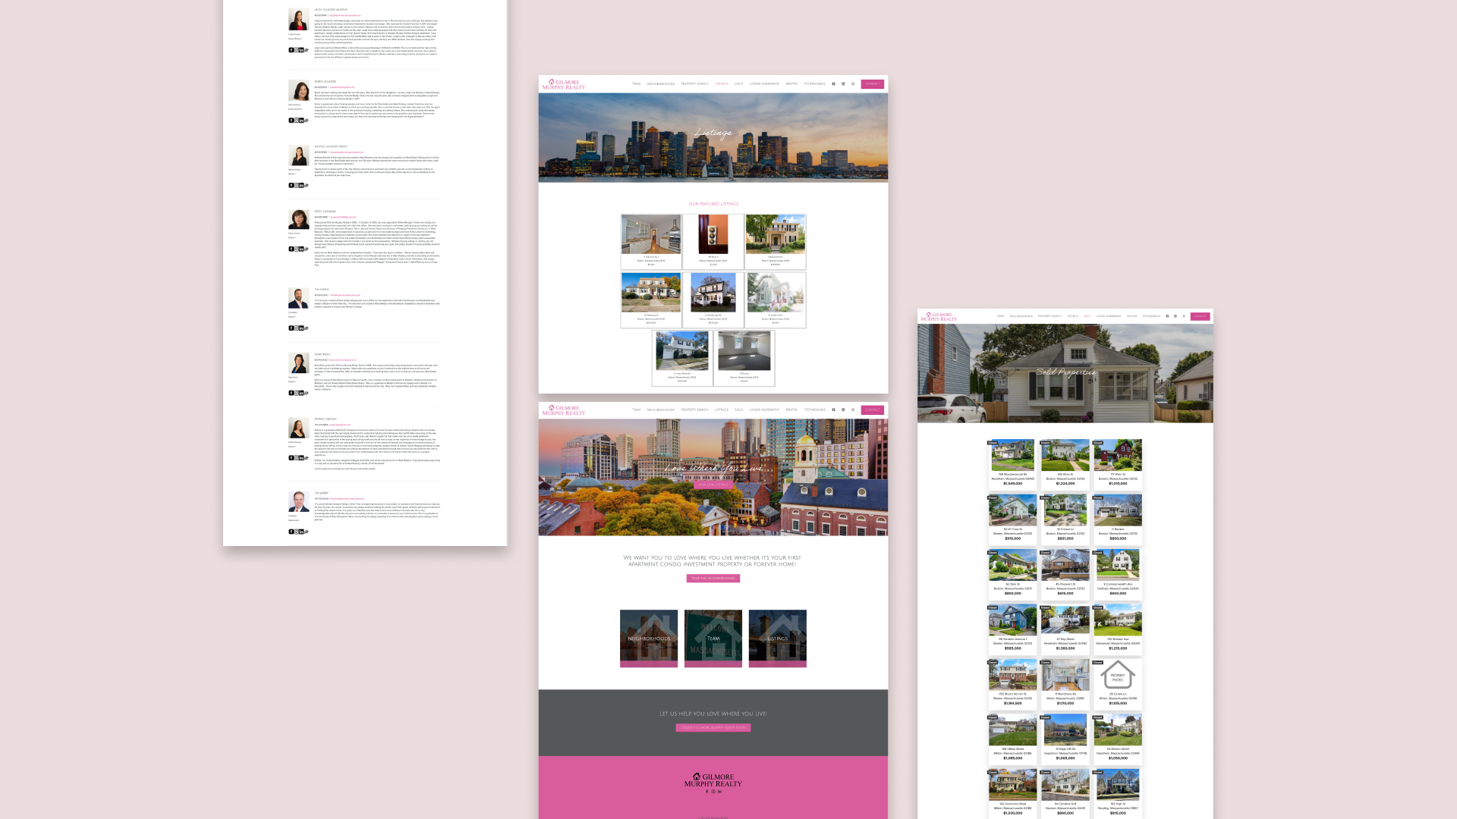The width and height of the screenshot is (1457, 819).
Task: Click Tour the Neighborhoods button
Action: pos(713,579)
